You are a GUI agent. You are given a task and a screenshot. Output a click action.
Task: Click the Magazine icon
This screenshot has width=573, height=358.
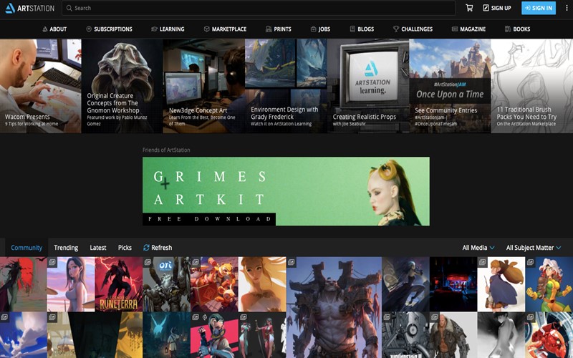[455, 29]
